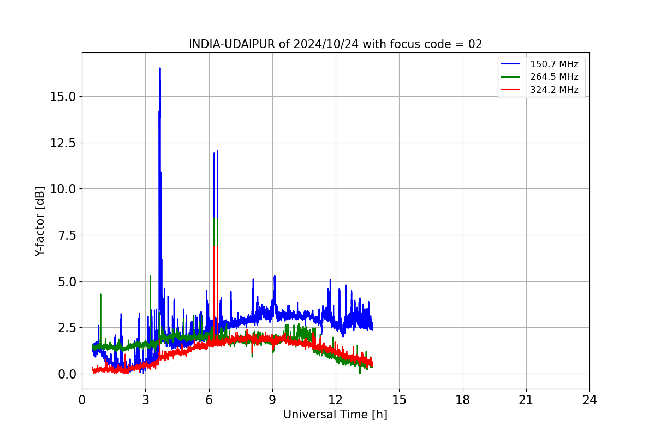Click the x-axis tick label 9

(272, 400)
